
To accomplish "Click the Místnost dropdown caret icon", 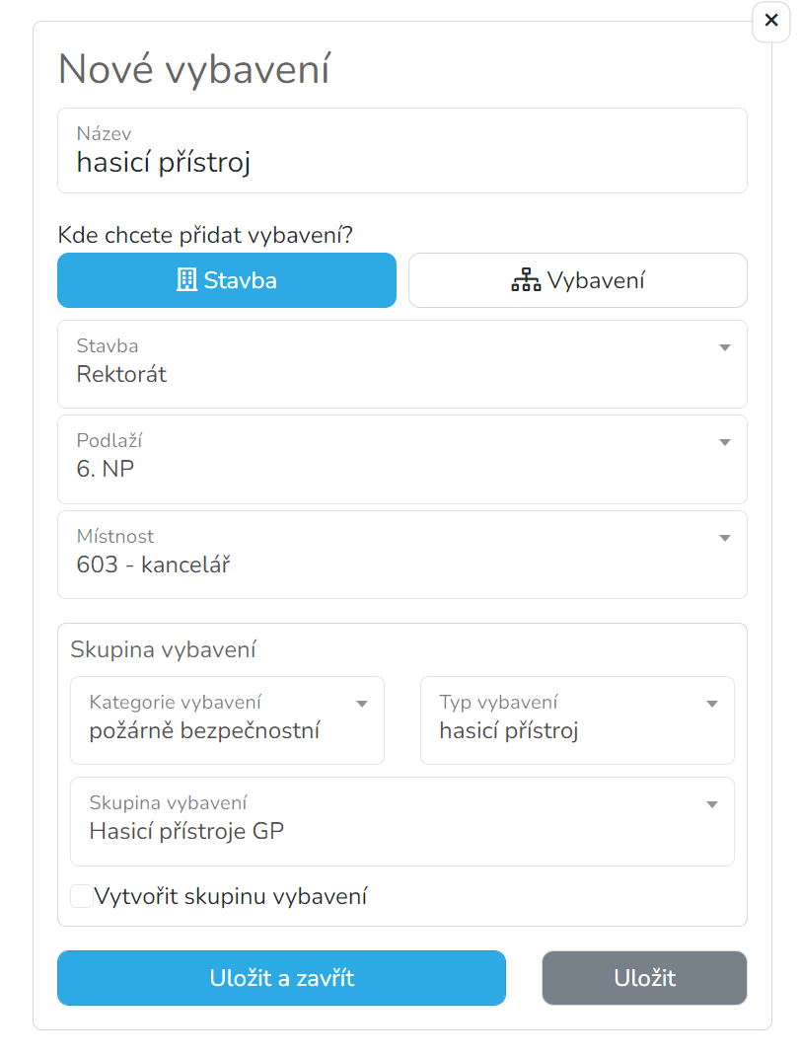I will (724, 538).
